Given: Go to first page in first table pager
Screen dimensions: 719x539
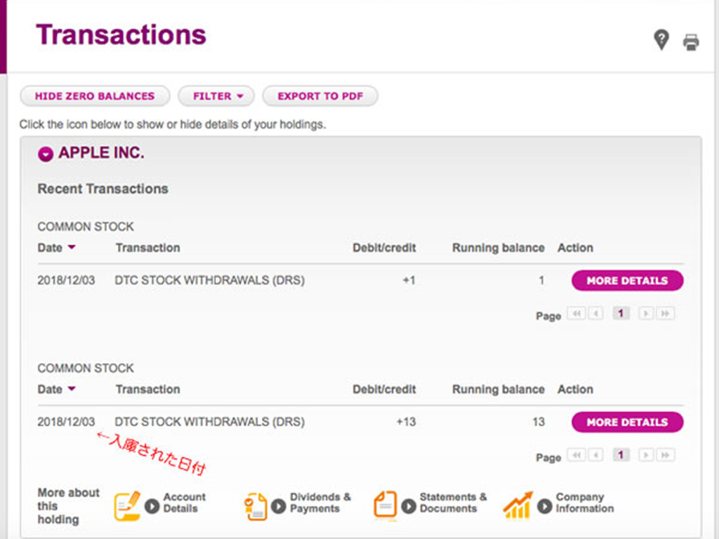Looking at the screenshot, I should coord(576,314).
